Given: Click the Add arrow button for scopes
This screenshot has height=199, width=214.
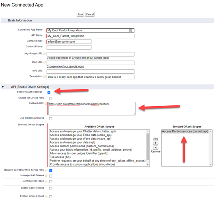Looking at the screenshot, I should tap(156, 143).
